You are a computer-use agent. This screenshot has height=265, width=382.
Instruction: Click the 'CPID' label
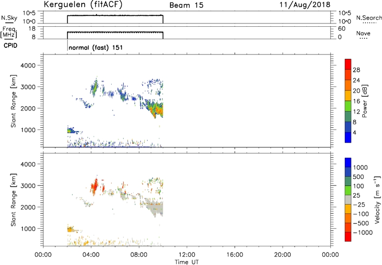pyautogui.click(x=11, y=45)
